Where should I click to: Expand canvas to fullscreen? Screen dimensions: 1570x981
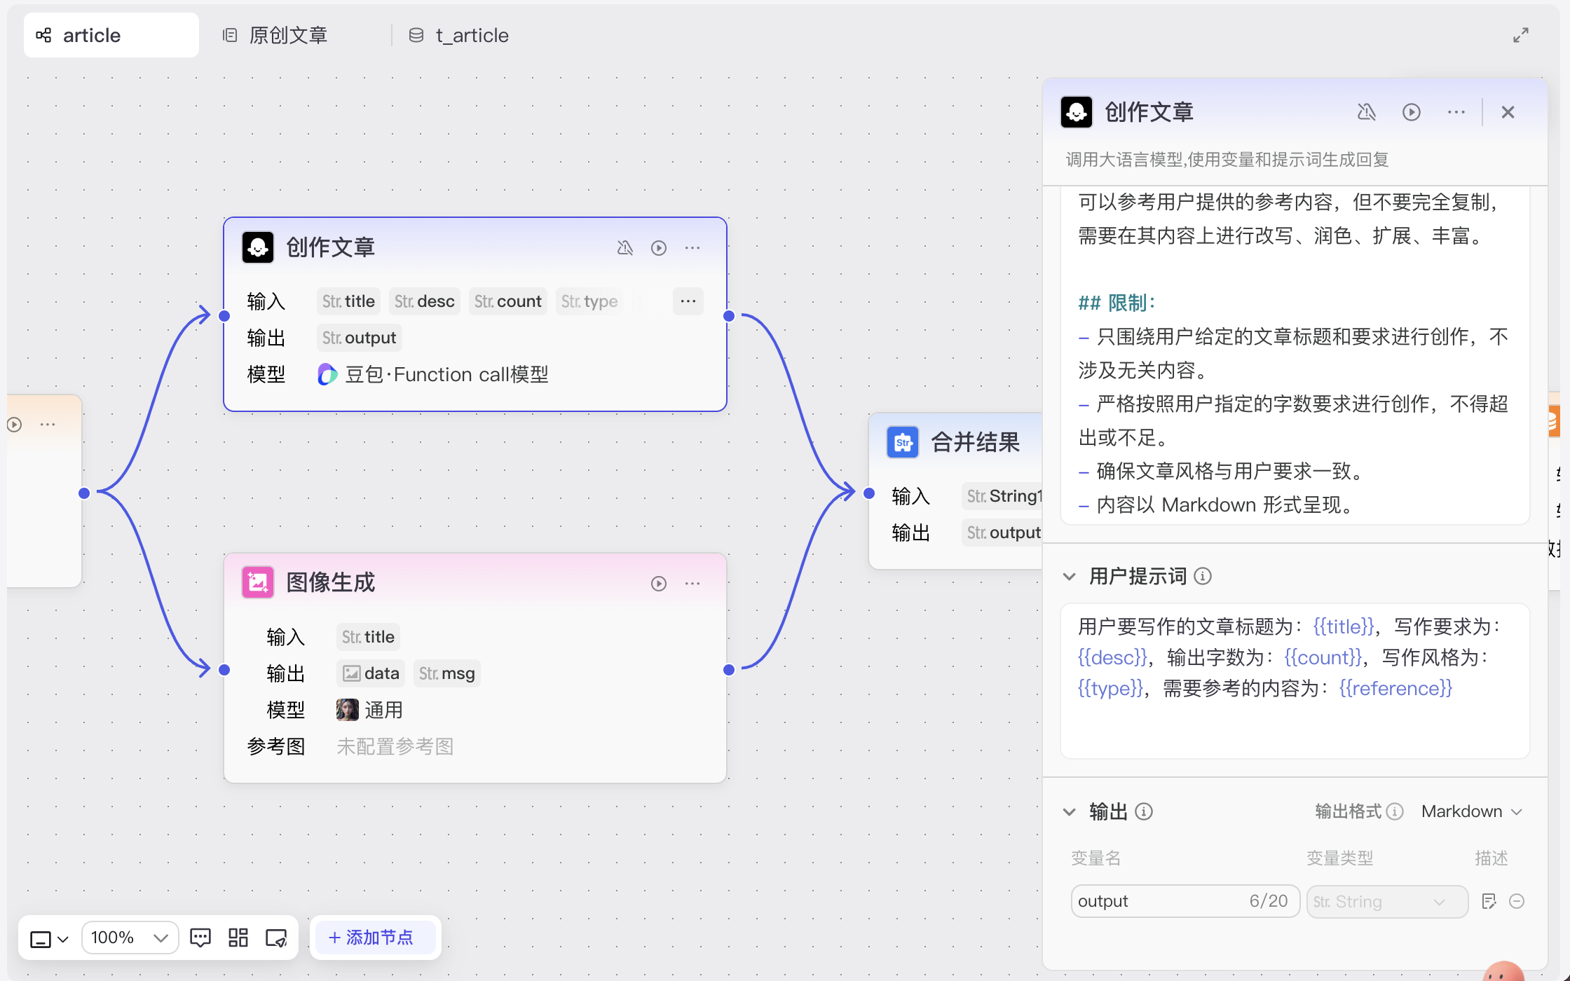pyautogui.click(x=1520, y=35)
